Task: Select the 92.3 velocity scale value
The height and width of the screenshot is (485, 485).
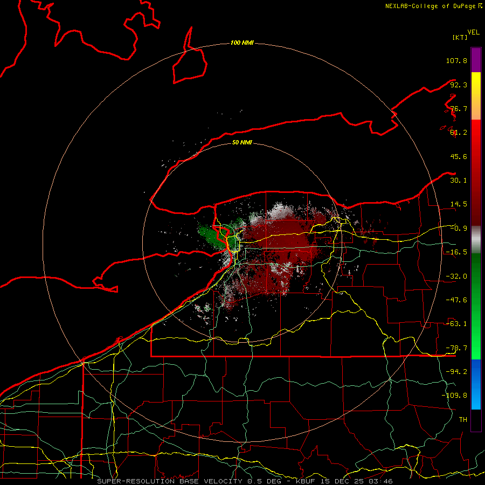Action: 459,85
